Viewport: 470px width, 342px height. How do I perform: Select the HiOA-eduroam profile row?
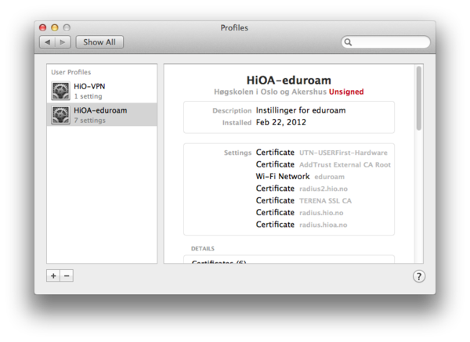102,115
